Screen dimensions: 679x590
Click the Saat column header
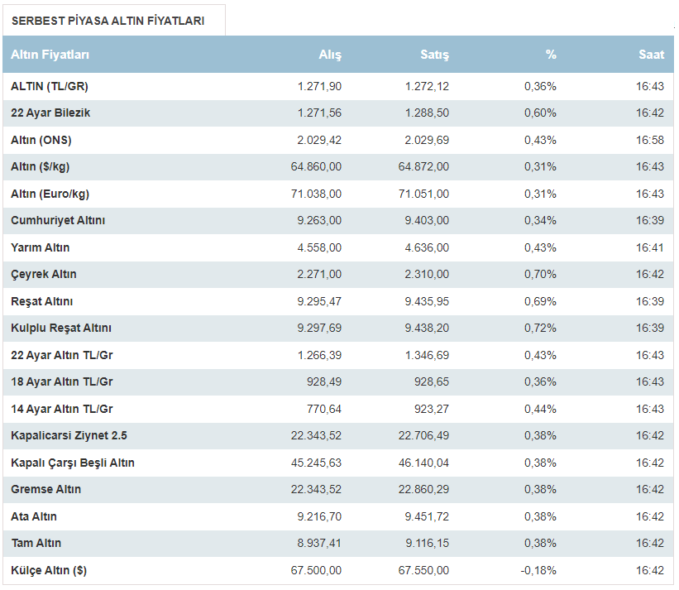(x=651, y=55)
